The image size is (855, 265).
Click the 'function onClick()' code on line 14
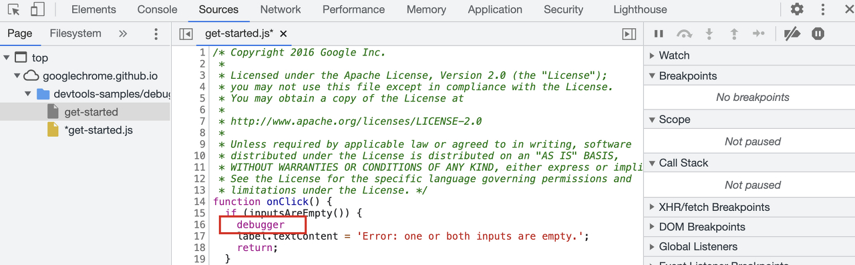pyautogui.click(x=267, y=202)
